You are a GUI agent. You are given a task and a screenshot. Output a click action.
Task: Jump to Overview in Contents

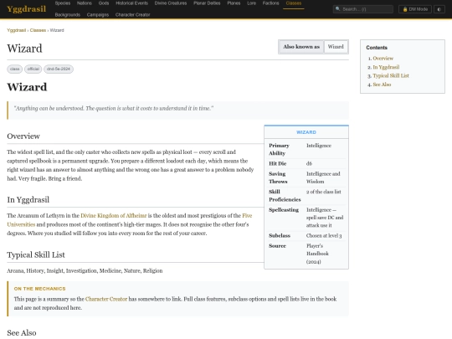tap(383, 59)
